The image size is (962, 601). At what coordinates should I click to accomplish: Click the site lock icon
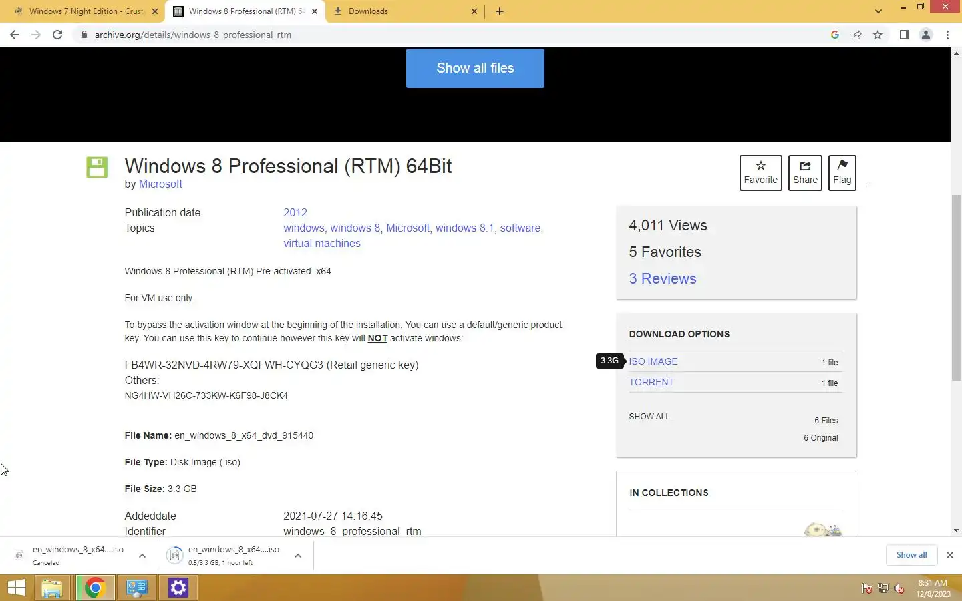point(84,35)
